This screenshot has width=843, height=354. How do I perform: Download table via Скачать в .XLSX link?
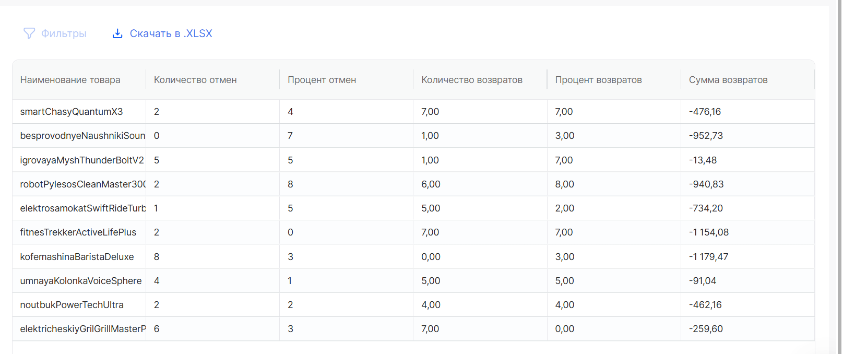(x=171, y=33)
